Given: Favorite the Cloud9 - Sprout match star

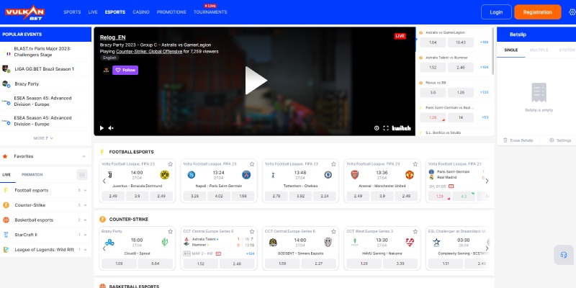Looking at the screenshot, I should tap(170, 231).
